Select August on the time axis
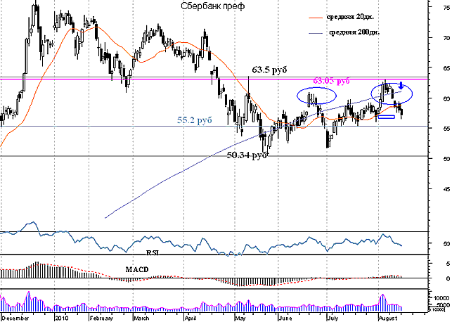The image size is (452, 322). point(388,318)
